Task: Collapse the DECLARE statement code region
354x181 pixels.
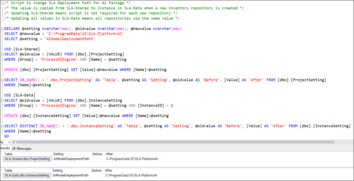Action: pyautogui.click(x=2, y=29)
